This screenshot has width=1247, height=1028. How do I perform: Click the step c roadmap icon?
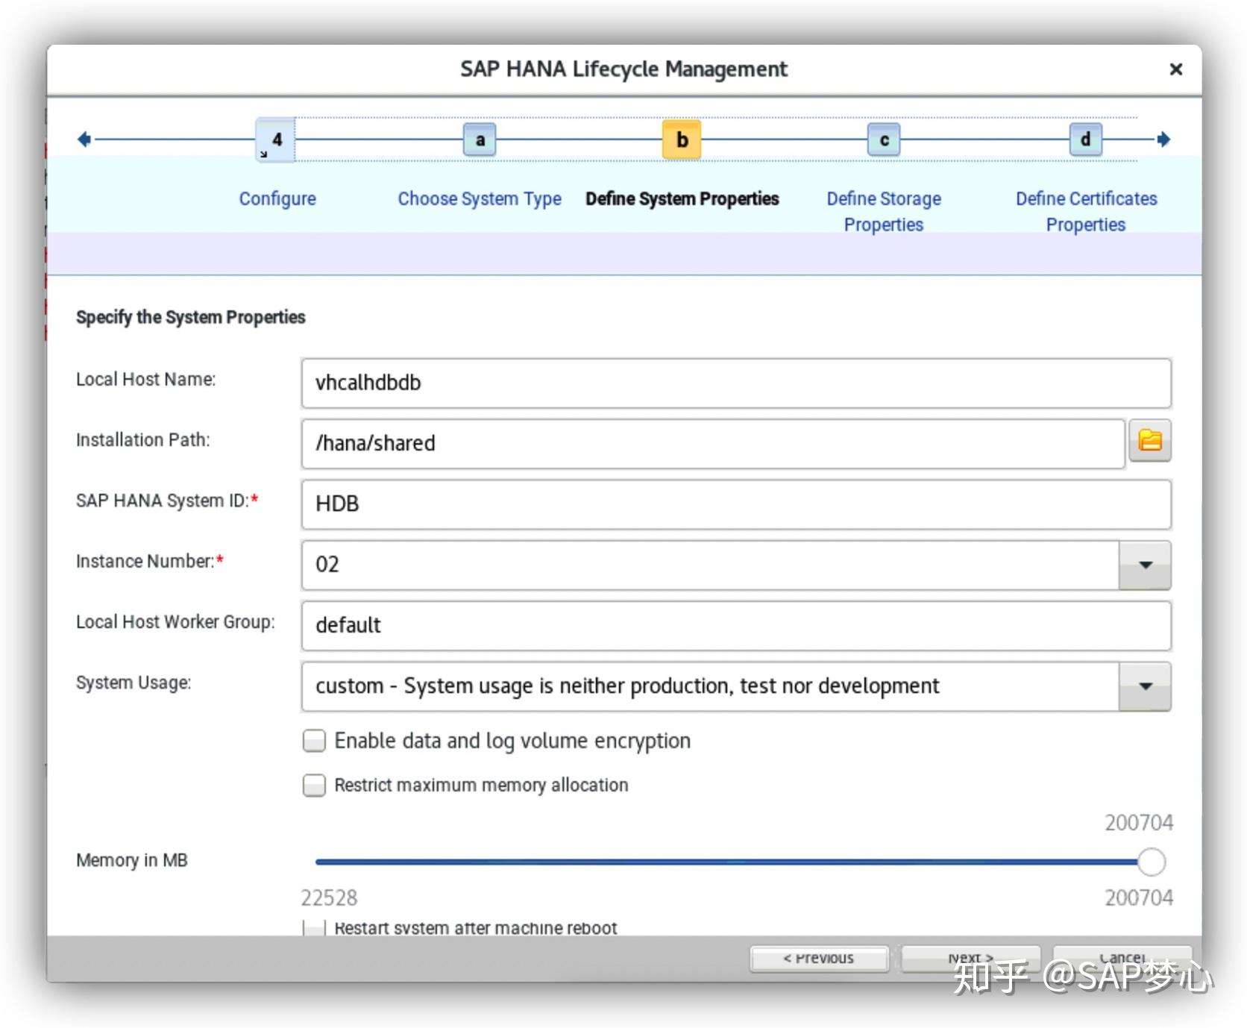[884, 140]
